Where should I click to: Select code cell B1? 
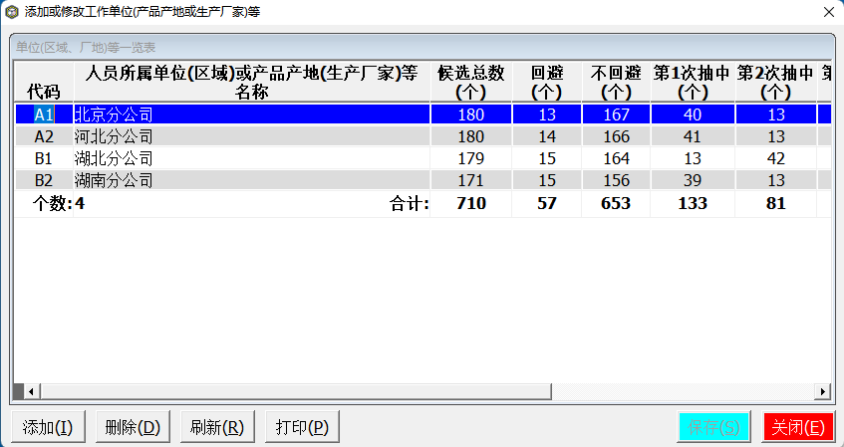[x=44, y=158]
